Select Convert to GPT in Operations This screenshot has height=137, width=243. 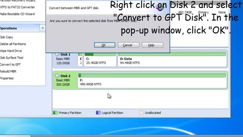point(10,64)
